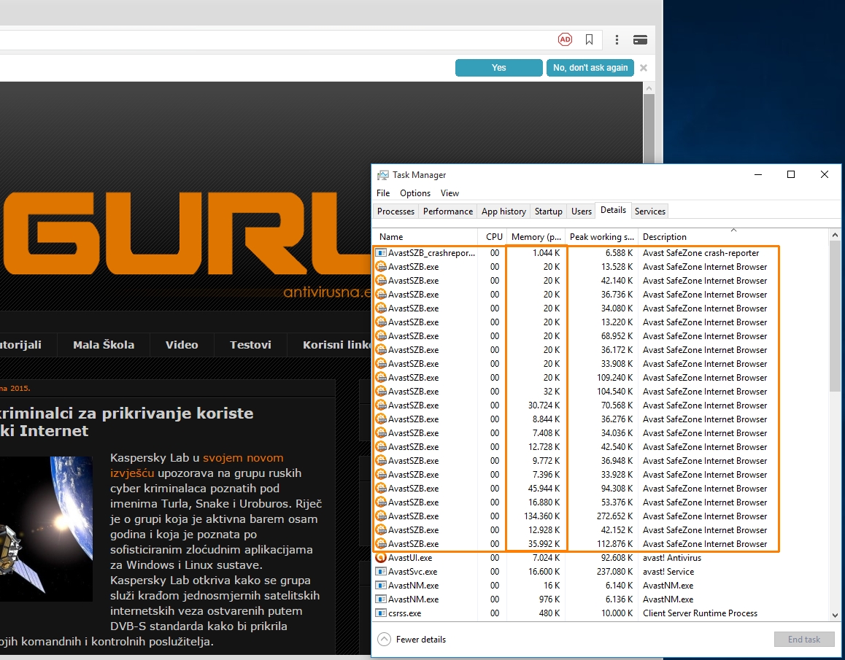Click the Task Manager vertical scrollbar thumb
Viewport: 845px width, 660px height.
click(x=835, y=314)
